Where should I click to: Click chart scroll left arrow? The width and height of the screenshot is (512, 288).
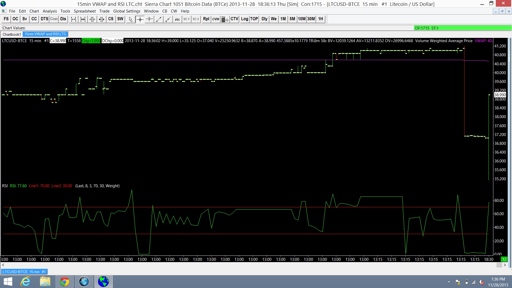coord(3,265)
